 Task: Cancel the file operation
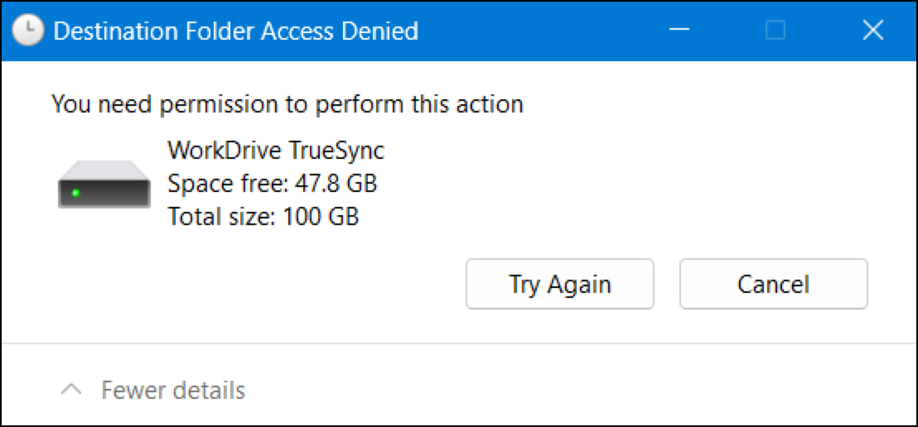773,285
